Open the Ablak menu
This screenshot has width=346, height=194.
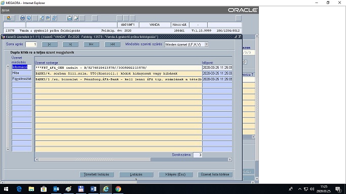tap(6, 10)
